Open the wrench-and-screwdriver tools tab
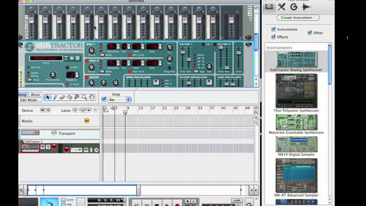The width and height of the screenshot is (366, 206). tap(282, 7)
